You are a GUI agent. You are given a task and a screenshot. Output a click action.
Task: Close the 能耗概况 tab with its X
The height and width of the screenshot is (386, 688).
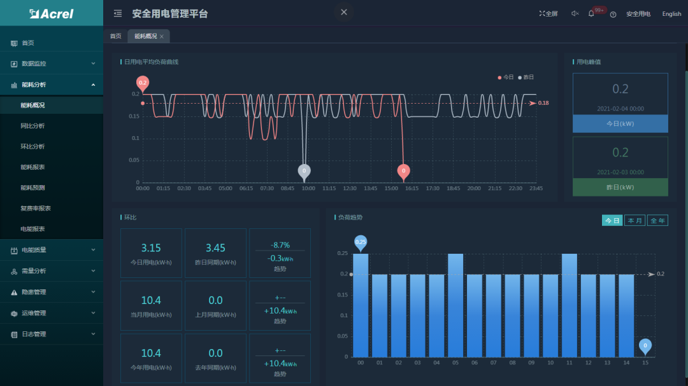(x=162, y=37)
